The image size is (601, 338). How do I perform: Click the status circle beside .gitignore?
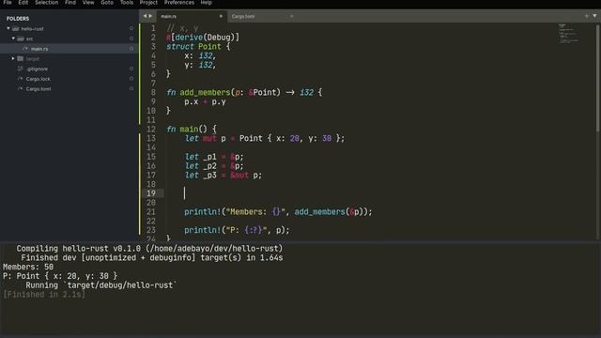tap(131, 69)
